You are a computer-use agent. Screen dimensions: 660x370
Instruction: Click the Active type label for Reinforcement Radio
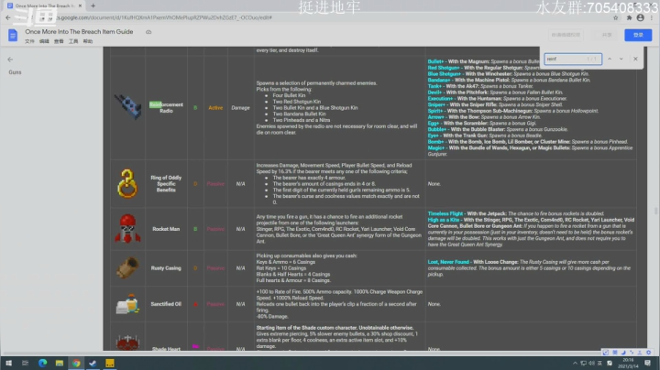click(x=215, y=108)
